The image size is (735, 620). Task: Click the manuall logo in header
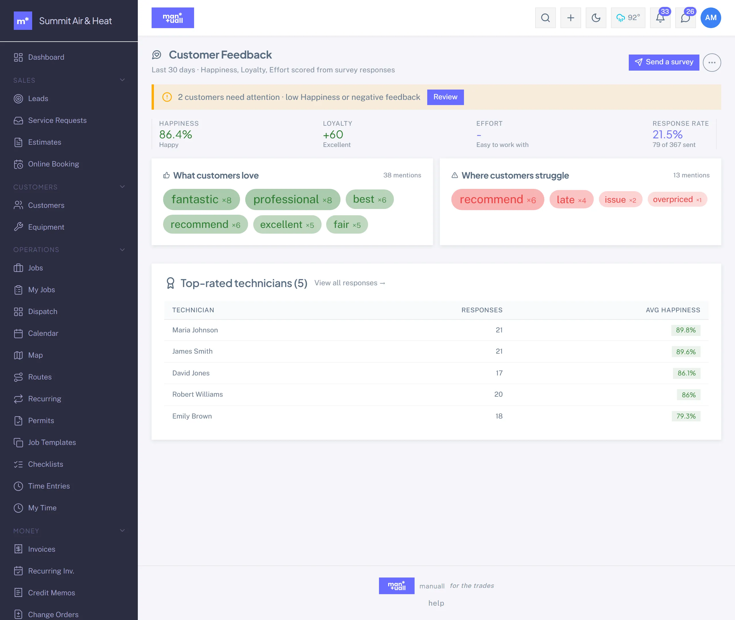(x=173, y=18)
